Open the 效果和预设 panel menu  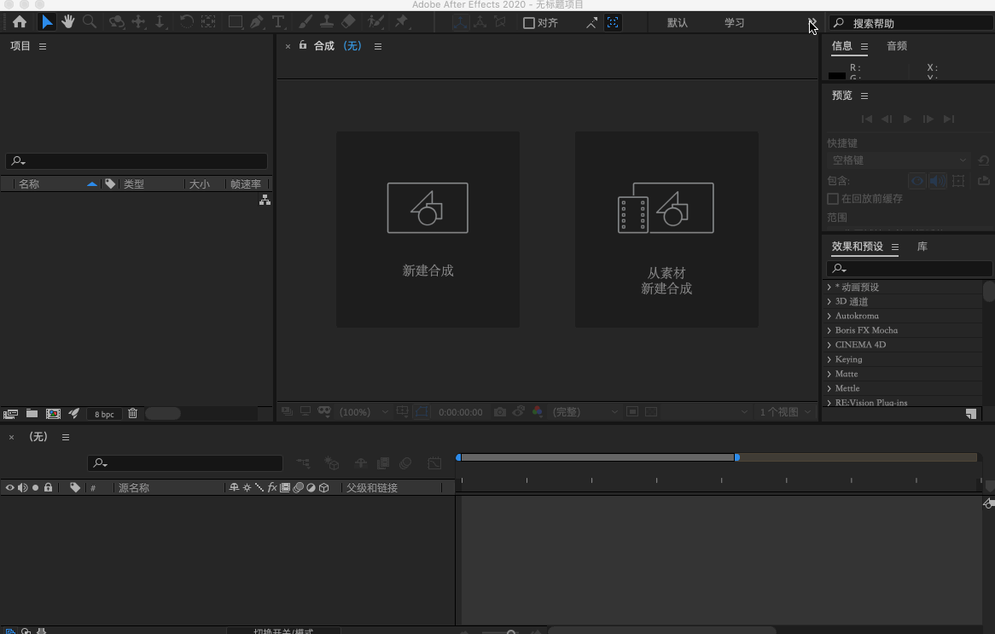pyautogui.click(x=895, y=247)
